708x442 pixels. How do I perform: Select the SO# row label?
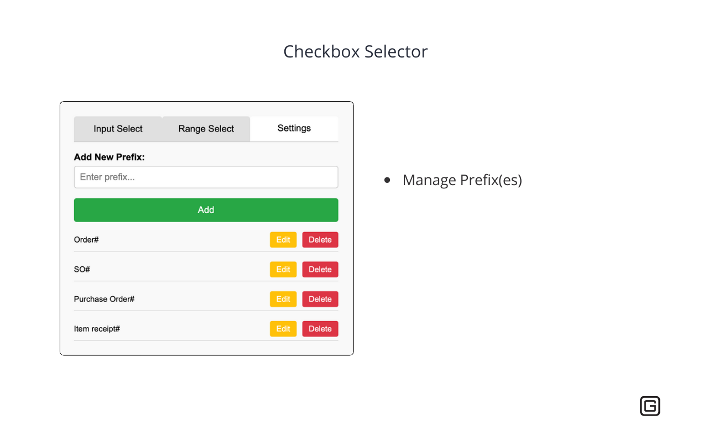click(x=81, y=269)
